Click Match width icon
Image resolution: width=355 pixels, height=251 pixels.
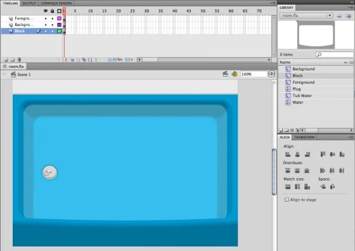pyautogui.click(x=288, y=186)
